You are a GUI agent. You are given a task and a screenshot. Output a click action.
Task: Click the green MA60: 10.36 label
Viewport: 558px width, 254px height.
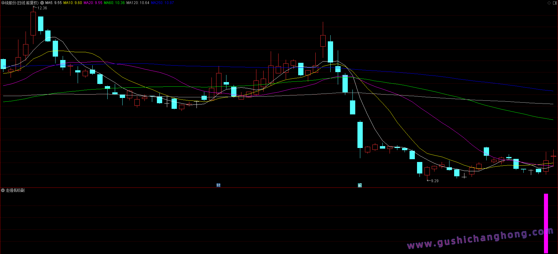click(114, 3)
